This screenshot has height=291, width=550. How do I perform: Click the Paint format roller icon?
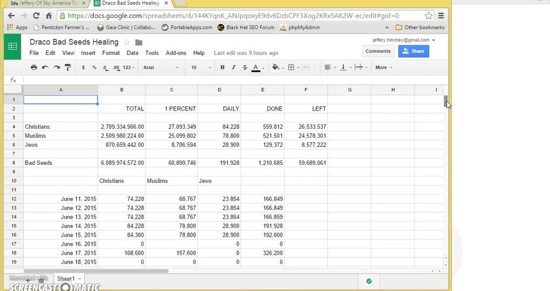[68, 67]
